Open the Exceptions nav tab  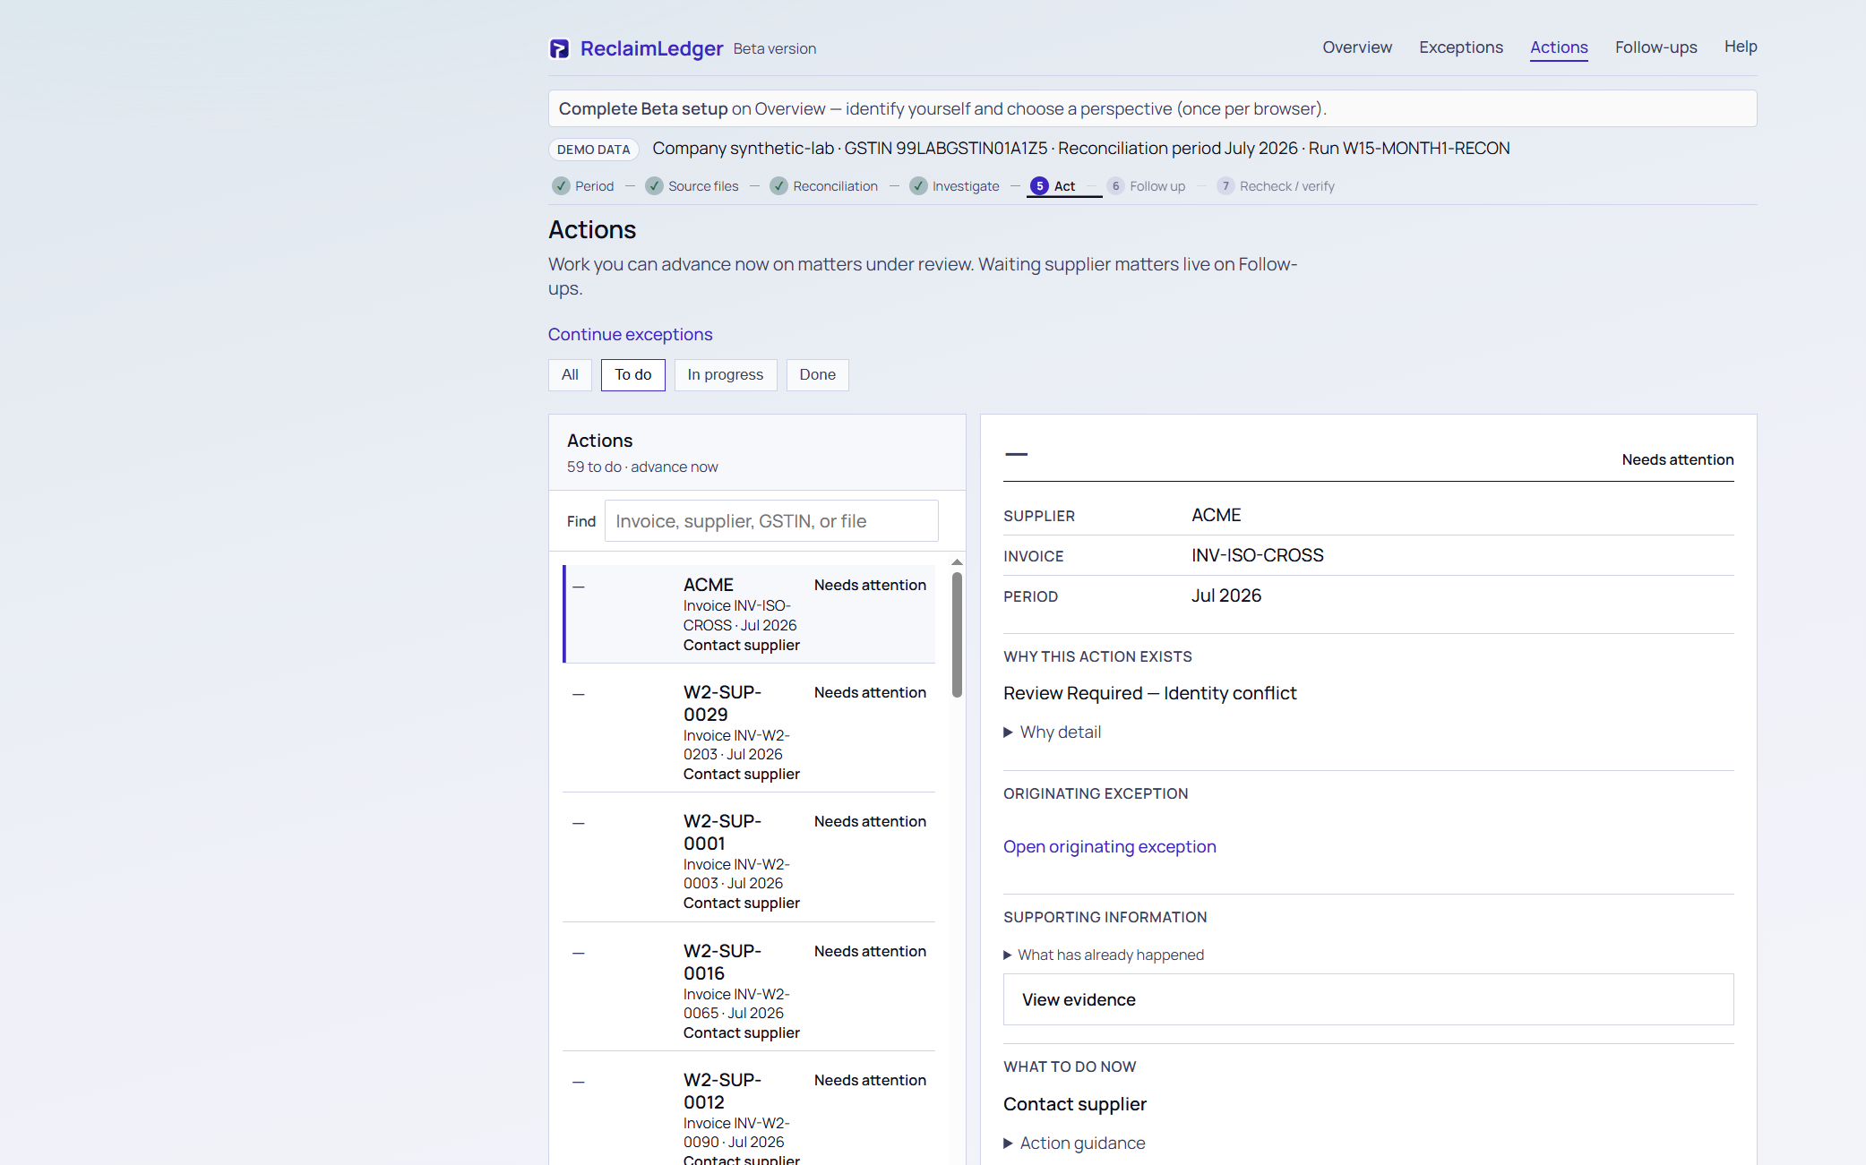pos(1461,47)
